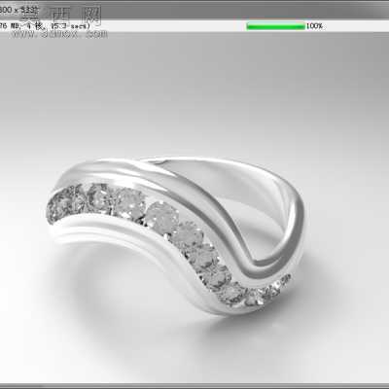389x389 pixels.
Task: Click the 100% progress label
Action: [314, 26]
